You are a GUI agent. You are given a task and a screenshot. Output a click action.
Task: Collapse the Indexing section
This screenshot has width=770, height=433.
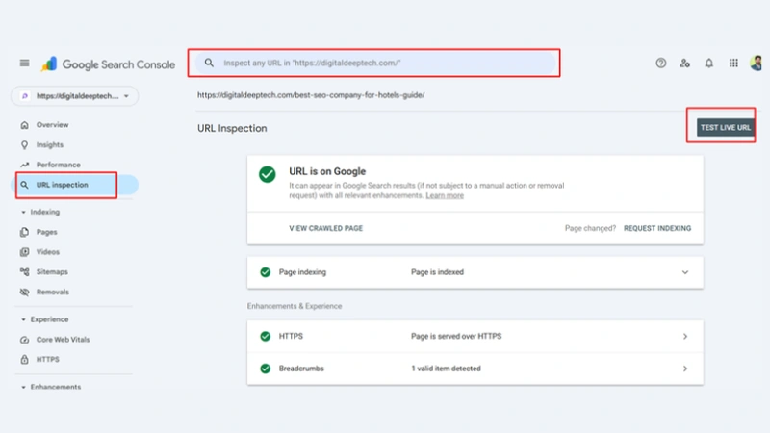[23, 212]
